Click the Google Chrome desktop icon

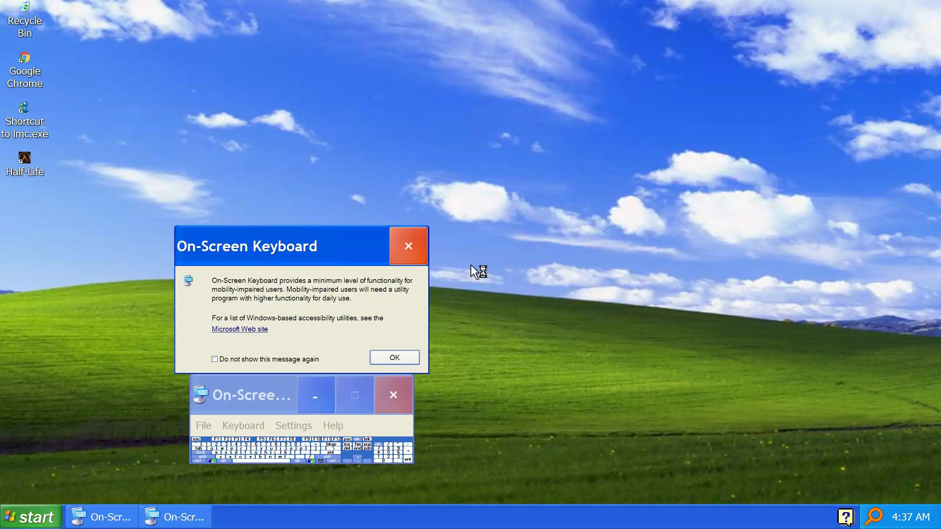[24, 58]
